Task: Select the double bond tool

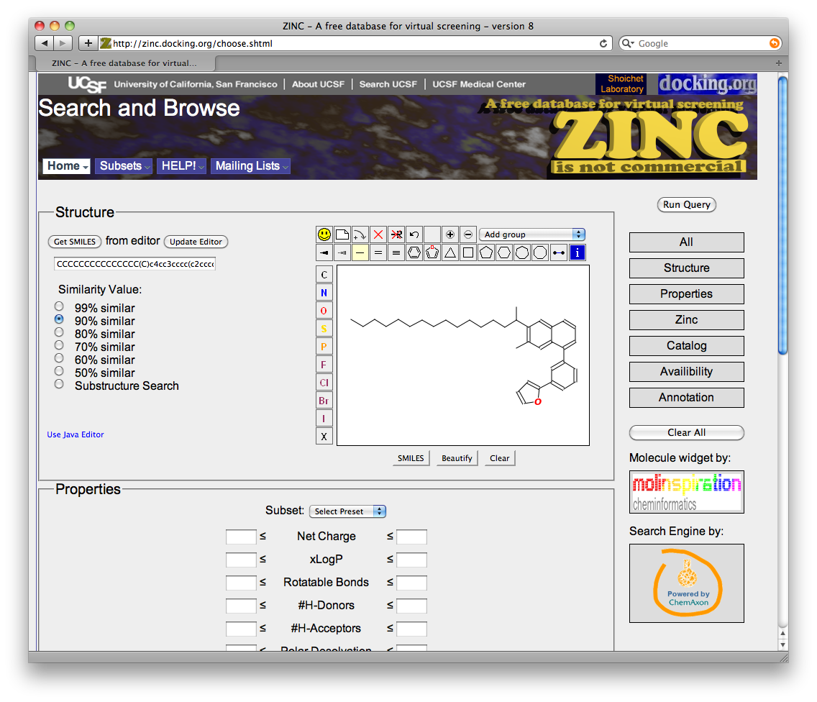Action: (x=378, y=252)
